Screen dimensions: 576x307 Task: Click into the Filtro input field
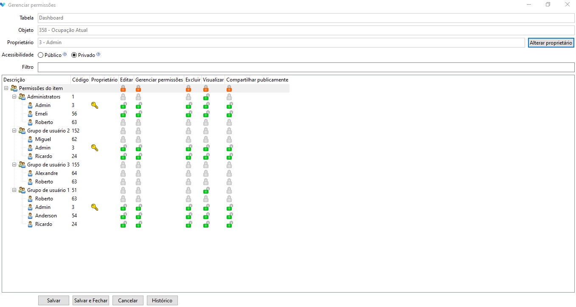306,67
